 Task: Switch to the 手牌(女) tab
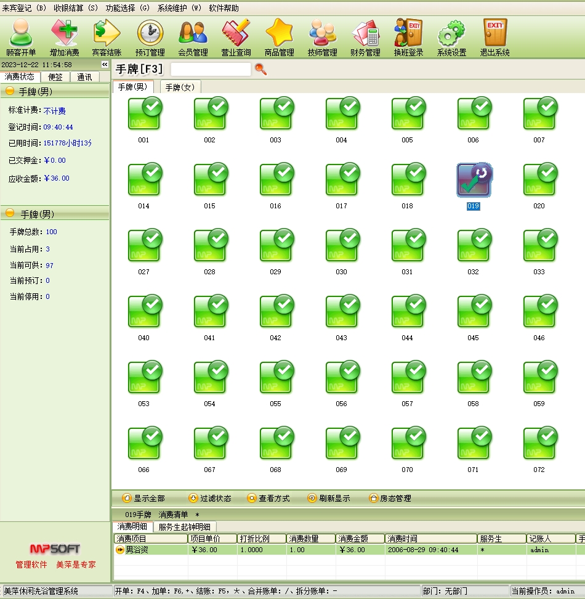(180, 88)
